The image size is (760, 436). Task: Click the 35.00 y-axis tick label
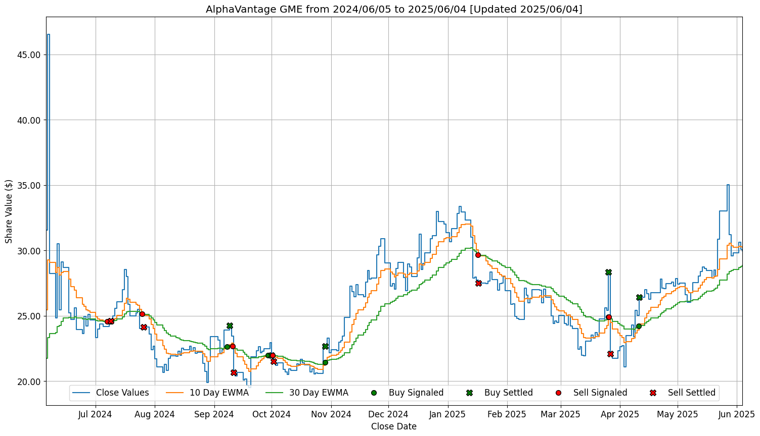coord(29,185)
